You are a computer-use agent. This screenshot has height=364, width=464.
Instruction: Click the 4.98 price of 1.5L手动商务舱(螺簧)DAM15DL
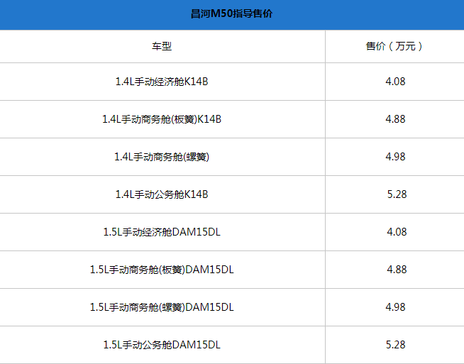coord(395,307)
